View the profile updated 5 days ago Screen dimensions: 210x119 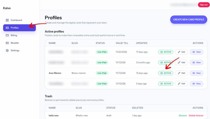197,84
